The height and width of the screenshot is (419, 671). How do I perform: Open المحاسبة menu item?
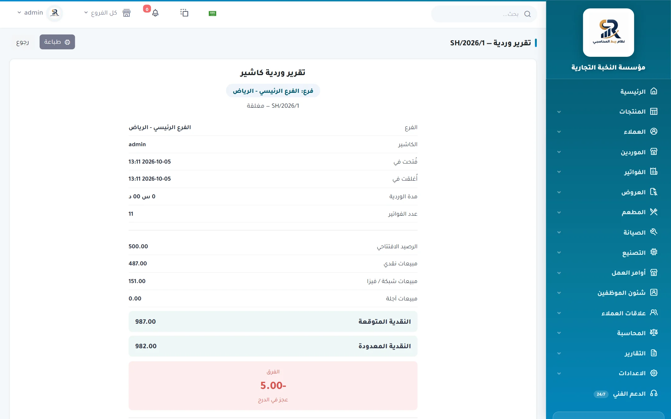[608, 333]
